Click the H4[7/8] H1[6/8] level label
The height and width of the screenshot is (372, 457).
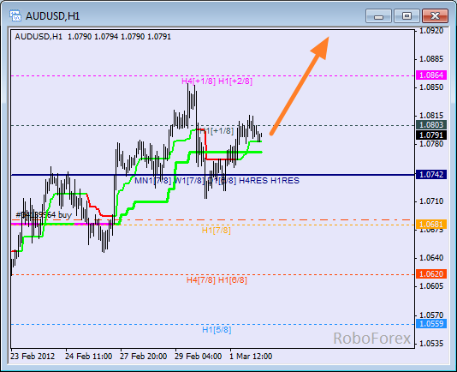click(x=217, y=280)
